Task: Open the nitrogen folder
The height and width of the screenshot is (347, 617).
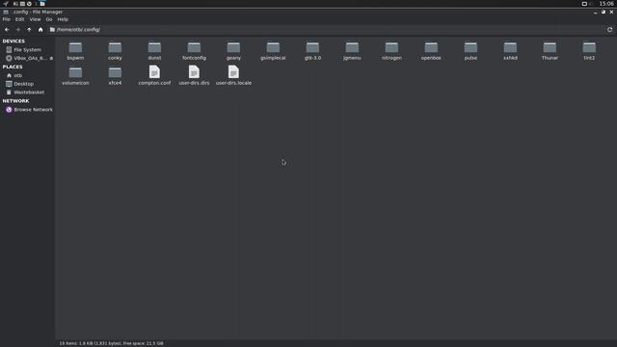Action: pos(391,51)
